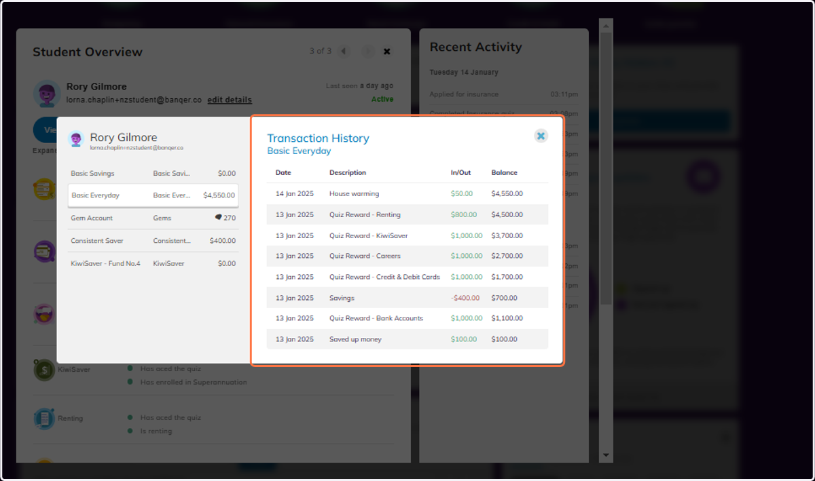
Task: Click the up arrow of the vertical scrollbar
Action: pyautogui.click(x=606, y=25)
